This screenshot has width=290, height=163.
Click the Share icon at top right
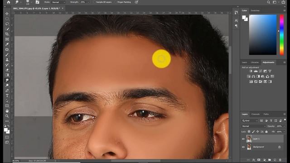[283, 2]
